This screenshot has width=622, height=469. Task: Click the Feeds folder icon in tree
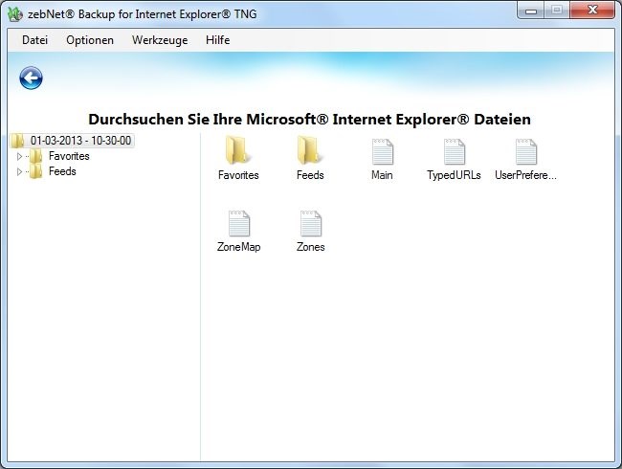(36, 171)
